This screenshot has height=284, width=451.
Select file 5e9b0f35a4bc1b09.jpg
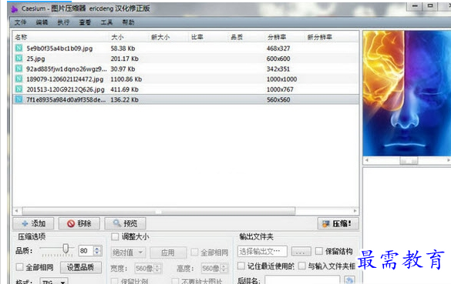(59, 48)
